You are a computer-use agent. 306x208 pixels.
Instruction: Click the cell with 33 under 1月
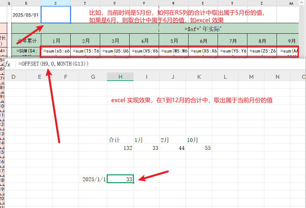(147, 148)
